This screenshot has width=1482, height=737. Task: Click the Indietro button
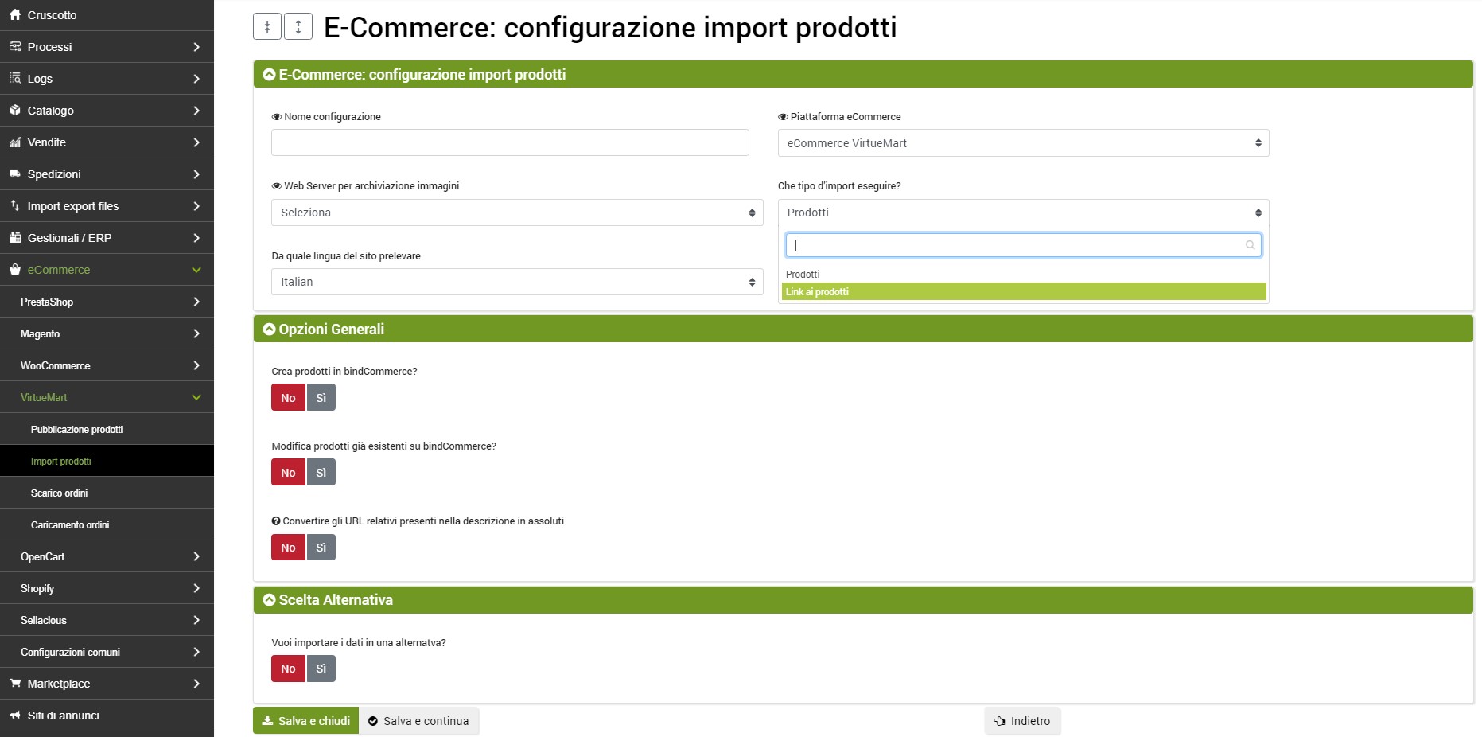[x=1022, y=721]
